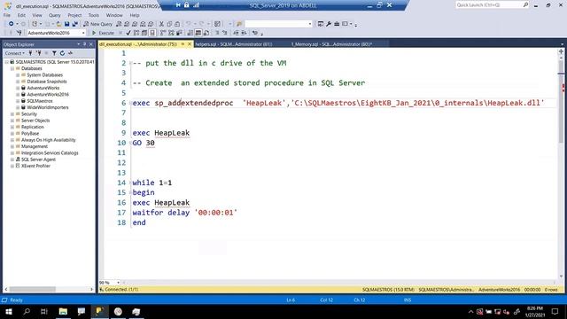The height and width of the screenshot is (319, 567).
Task: Click the Navigate Backward arrow icon
Action: tap(12, 24)
